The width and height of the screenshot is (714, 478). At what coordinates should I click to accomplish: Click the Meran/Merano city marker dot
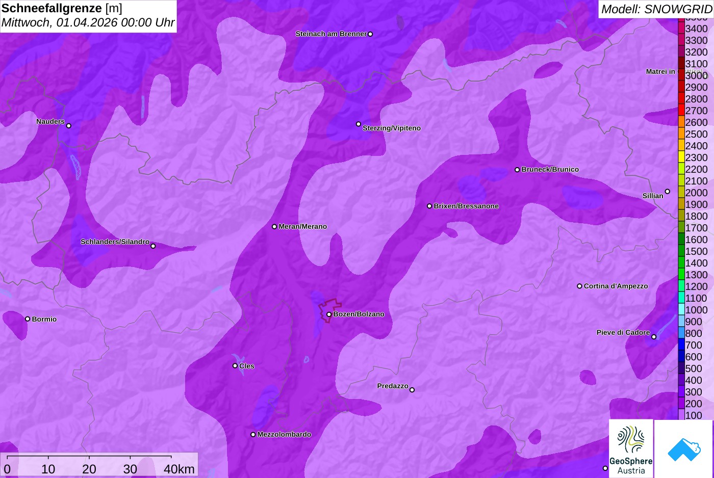point(274,227)
